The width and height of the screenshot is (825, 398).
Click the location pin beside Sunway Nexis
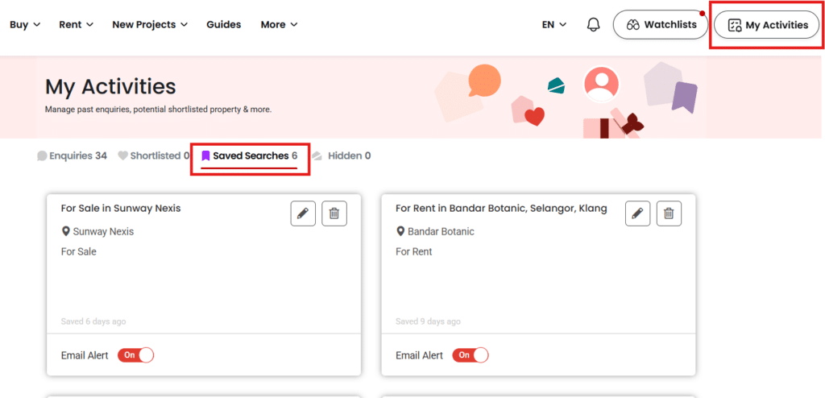click(x=66, y=232)
